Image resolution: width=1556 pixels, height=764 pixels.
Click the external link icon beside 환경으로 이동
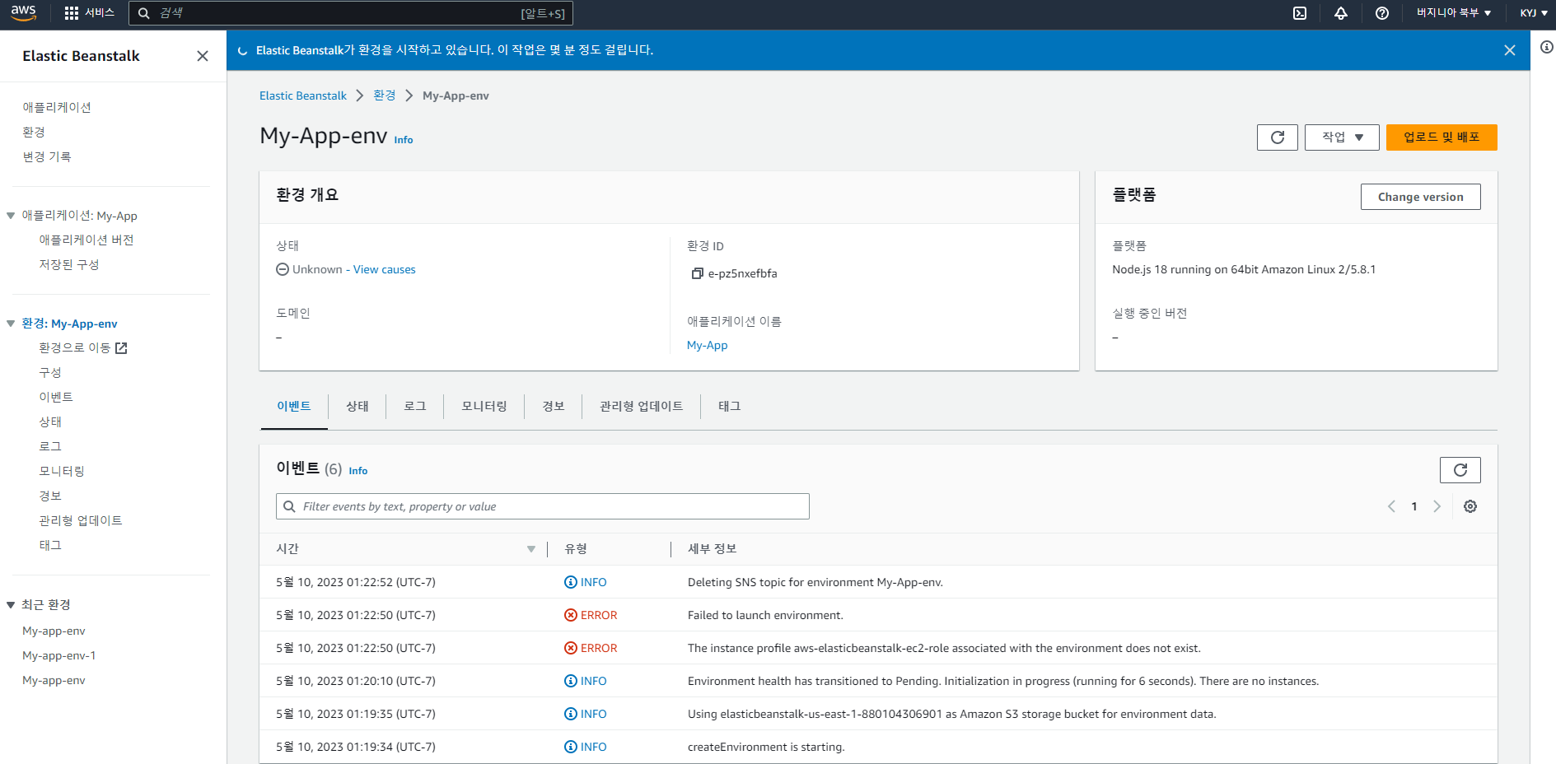[121, 348]
